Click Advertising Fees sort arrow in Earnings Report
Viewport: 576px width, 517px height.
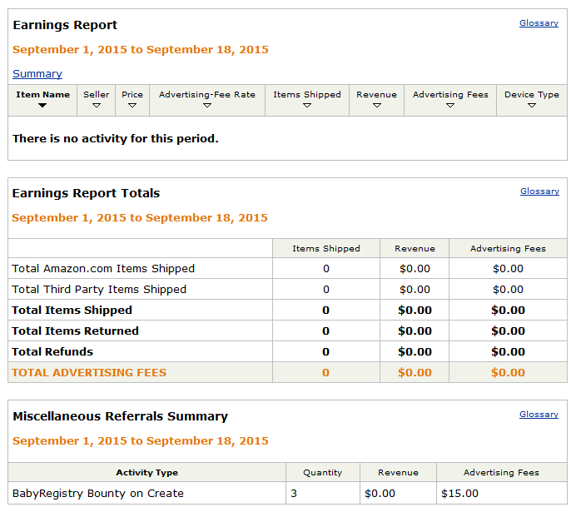pos(450,106)
